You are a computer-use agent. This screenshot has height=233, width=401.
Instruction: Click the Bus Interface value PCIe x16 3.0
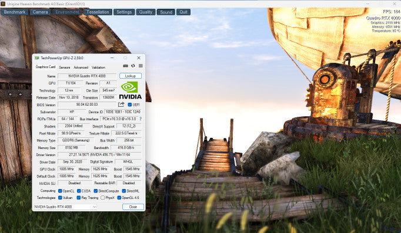119,119
